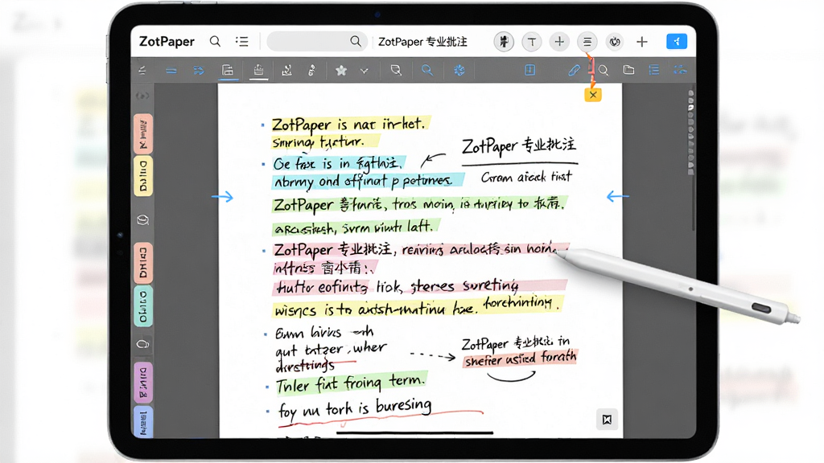824x463 pixels.
Task: Tap the bookmark icon at page bottom corner
Action: 607,420
